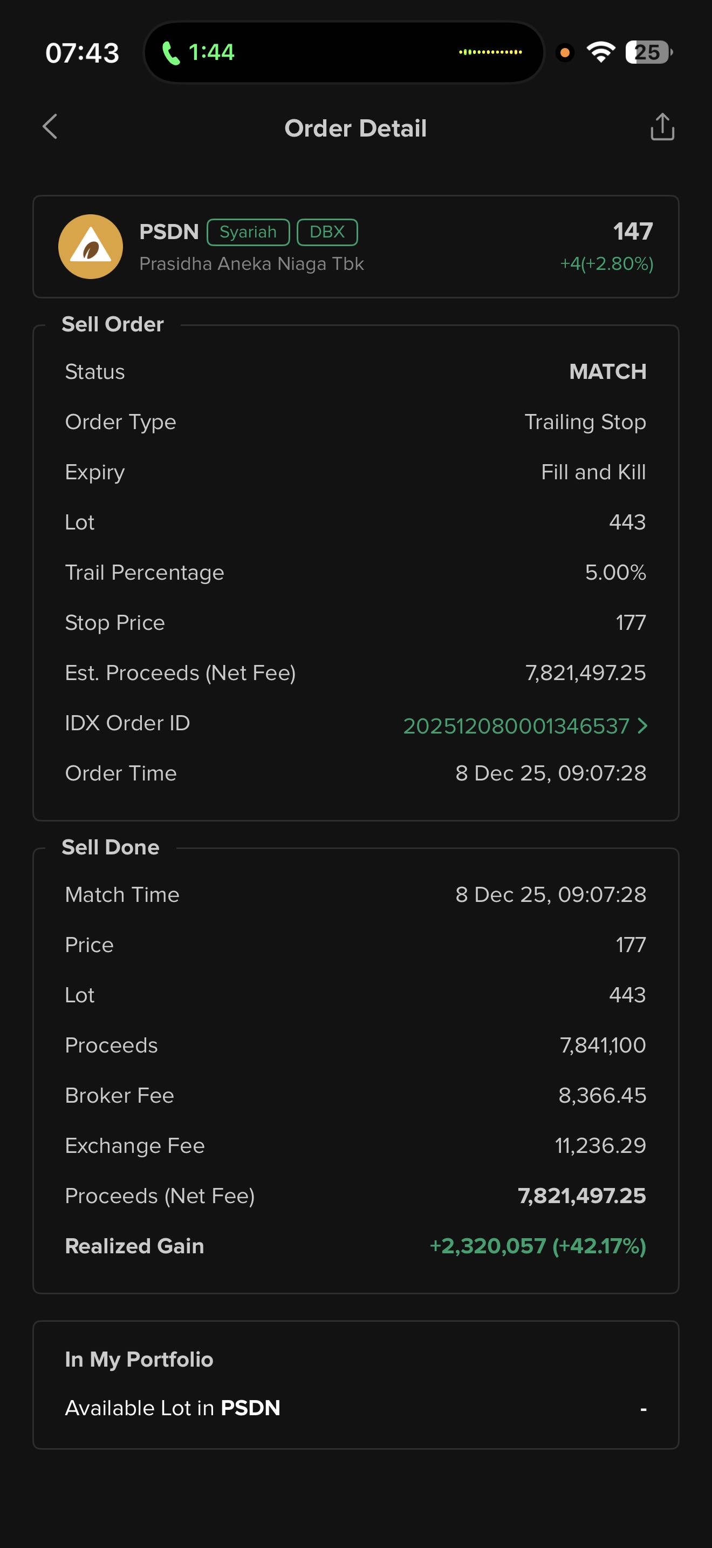The width and height of the screenshot is (712, 1548).
Task: Tap the Wi-Fi status icon
Action: [x=600, y=52]
